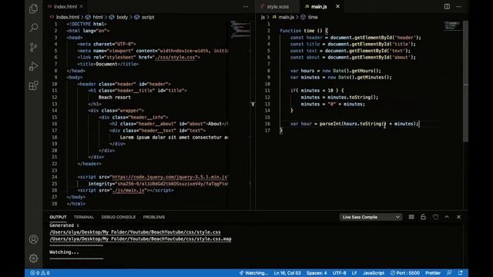Click the index.html minimap
Image resolution: width=493 pixels, height=277 pixels.
tap(240, 29)
